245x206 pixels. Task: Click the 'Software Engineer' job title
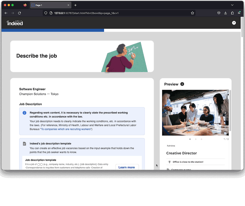point(32,89)
